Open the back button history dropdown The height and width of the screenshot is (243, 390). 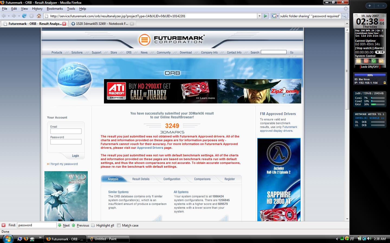(x=9, y=16)
